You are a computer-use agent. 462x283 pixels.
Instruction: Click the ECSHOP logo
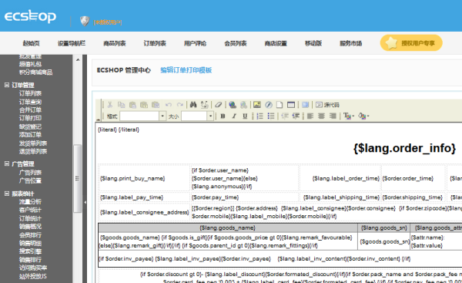30,16
